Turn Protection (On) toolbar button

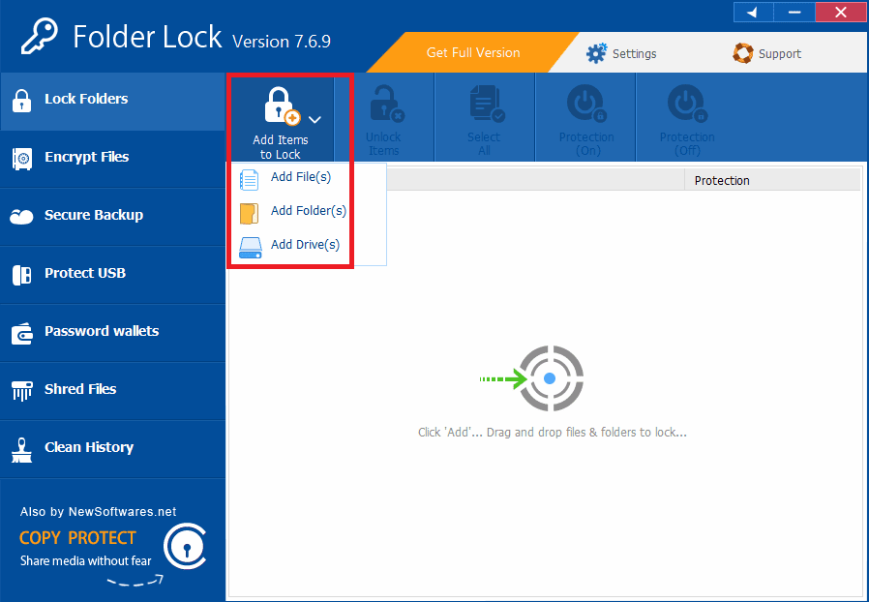(x=586, y=119)
